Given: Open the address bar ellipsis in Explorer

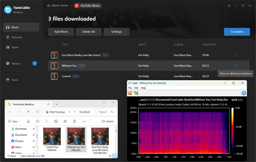Looking at the screenshot, I should pos(75,112).
